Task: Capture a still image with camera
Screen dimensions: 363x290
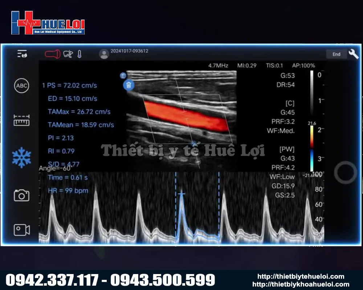Action: [21, 195]
